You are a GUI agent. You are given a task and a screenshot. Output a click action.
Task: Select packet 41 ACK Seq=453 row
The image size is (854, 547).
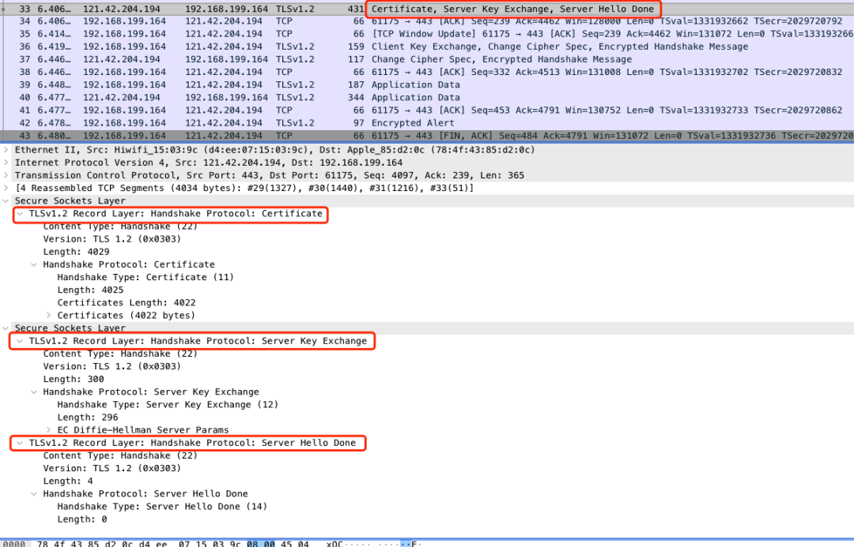click(x=427, y=111)
